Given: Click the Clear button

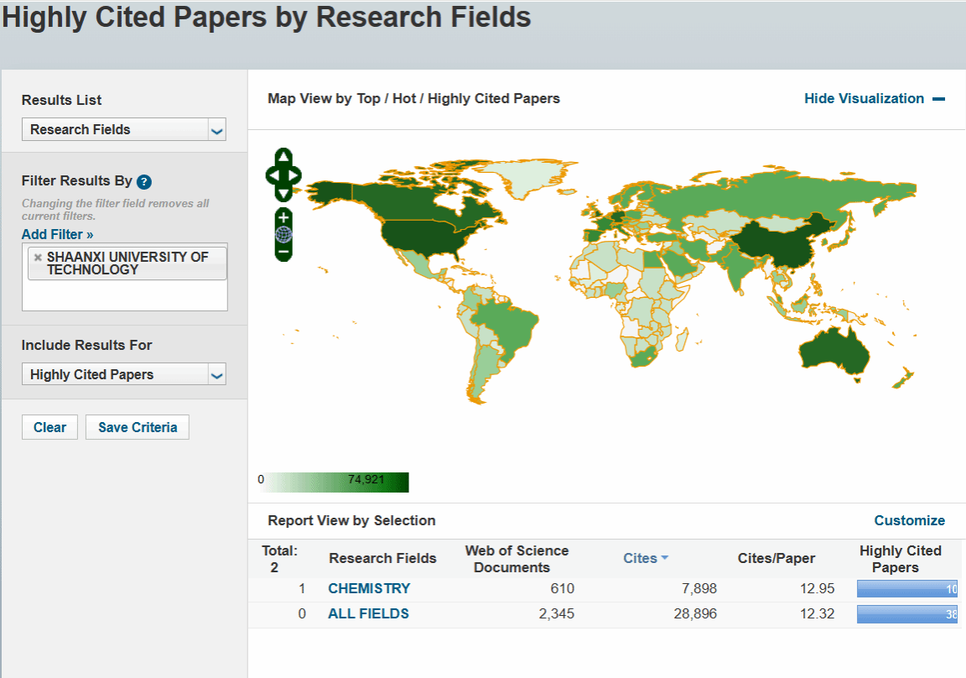Looking at the screenshot, I should 50,427.
